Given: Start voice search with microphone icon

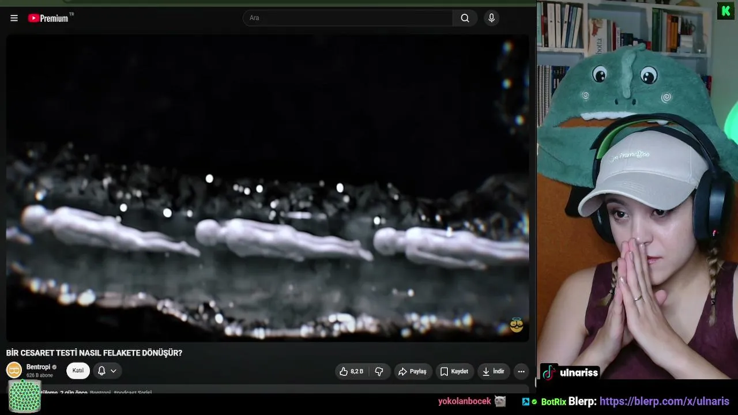Looking at the screenshot, I should click(491, 18).
